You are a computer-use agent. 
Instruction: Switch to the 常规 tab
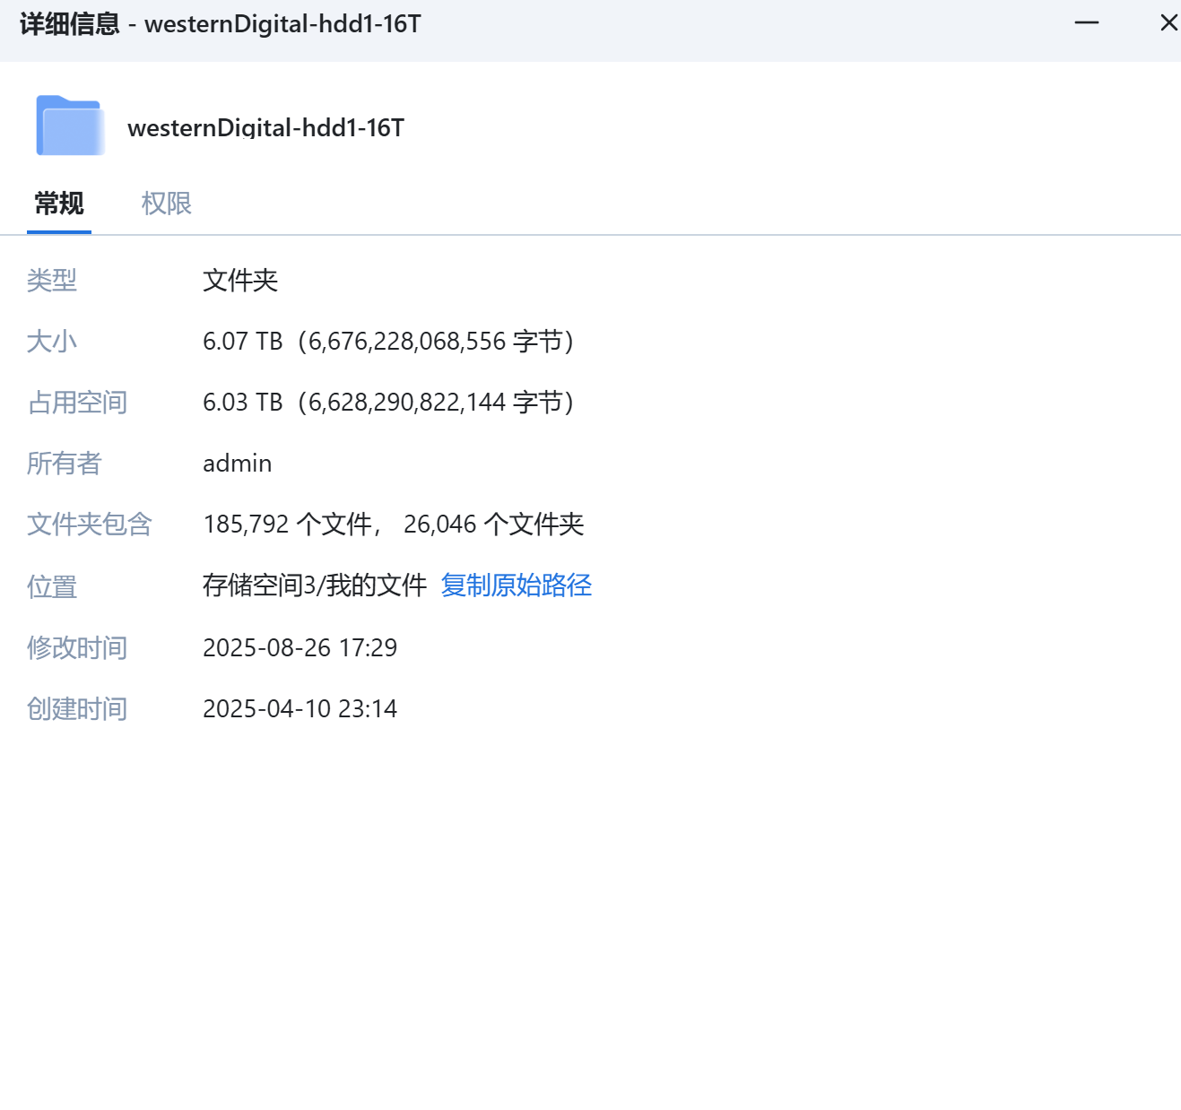59,204
